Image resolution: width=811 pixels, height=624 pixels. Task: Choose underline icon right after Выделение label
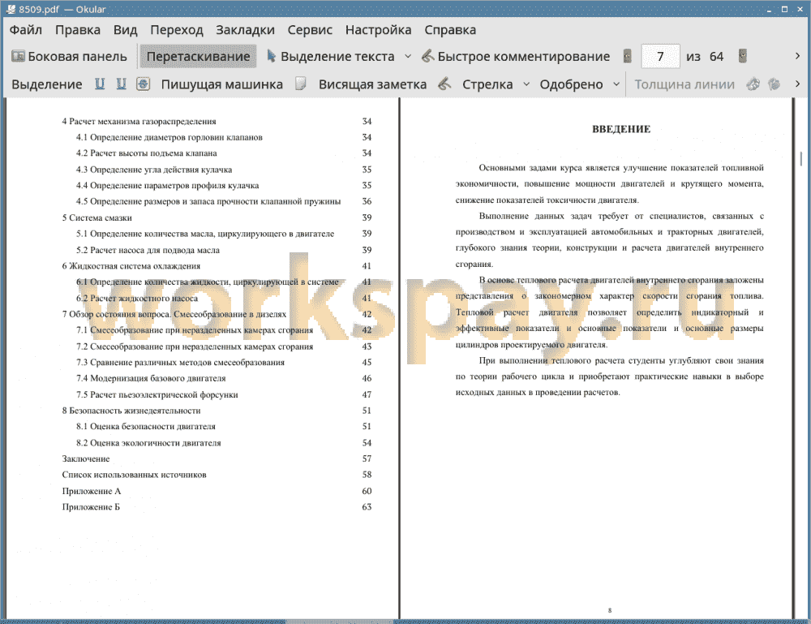point(100,84)
